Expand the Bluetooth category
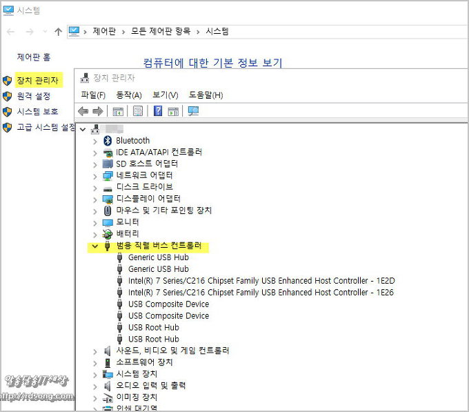469x412 pixels. [x=95, y=141]
